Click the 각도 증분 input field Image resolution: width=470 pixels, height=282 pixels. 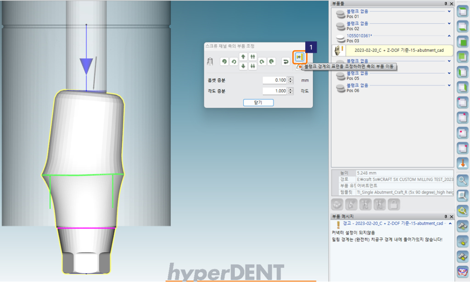274,91
